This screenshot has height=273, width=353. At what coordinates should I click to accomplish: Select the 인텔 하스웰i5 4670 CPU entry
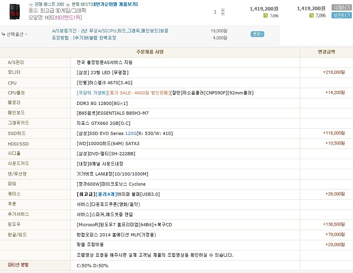coord(104,83)
